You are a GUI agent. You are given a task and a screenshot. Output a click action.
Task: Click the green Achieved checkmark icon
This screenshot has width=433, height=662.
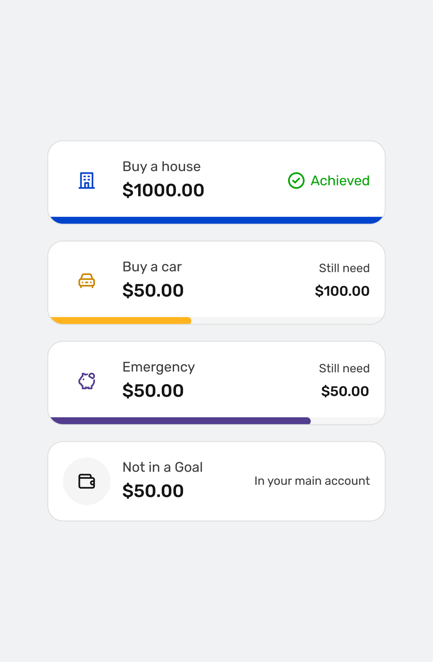296,180
